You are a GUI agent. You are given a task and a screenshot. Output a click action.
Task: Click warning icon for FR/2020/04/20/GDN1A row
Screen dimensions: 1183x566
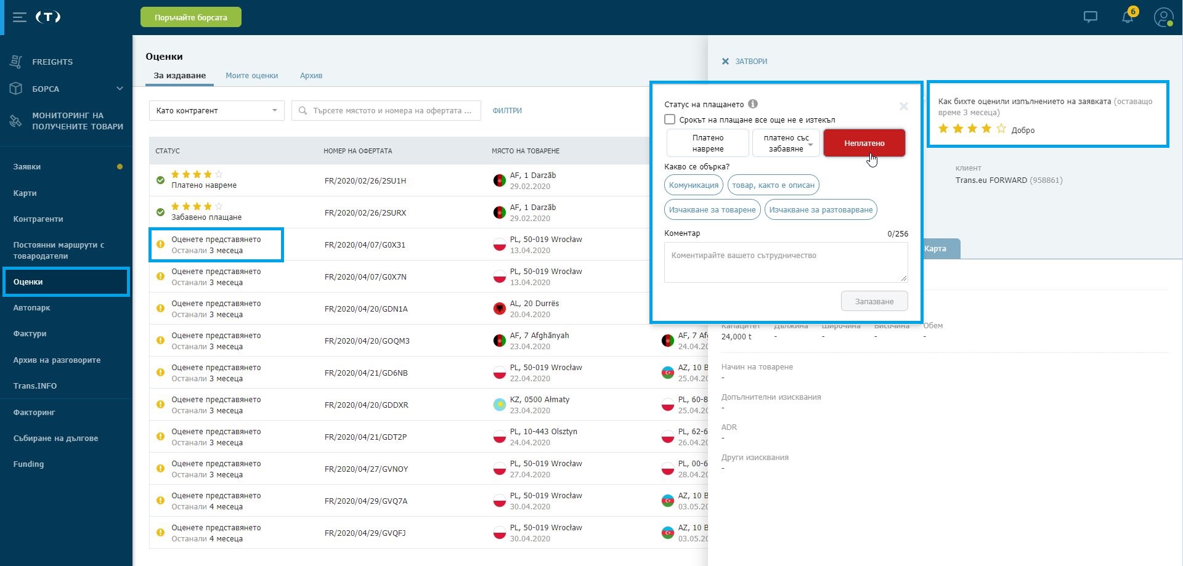pyautogui.click(x=160, y=309)
